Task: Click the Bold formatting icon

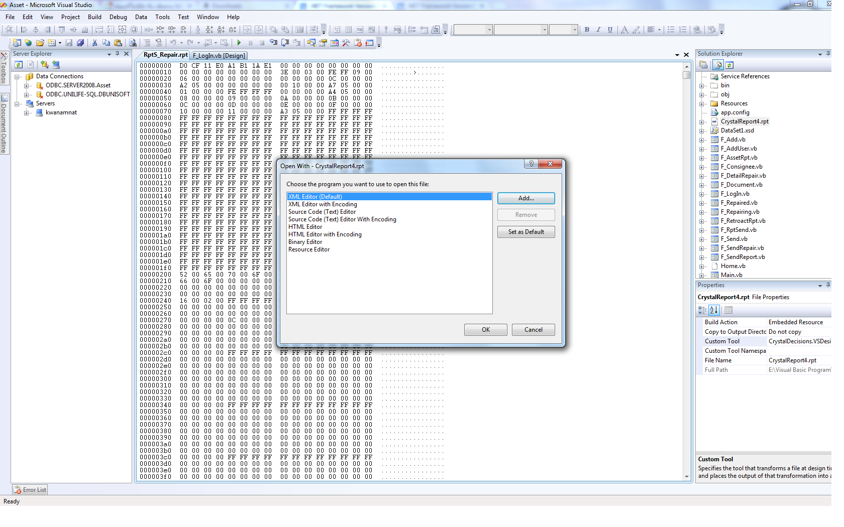Action: (587, 30)
